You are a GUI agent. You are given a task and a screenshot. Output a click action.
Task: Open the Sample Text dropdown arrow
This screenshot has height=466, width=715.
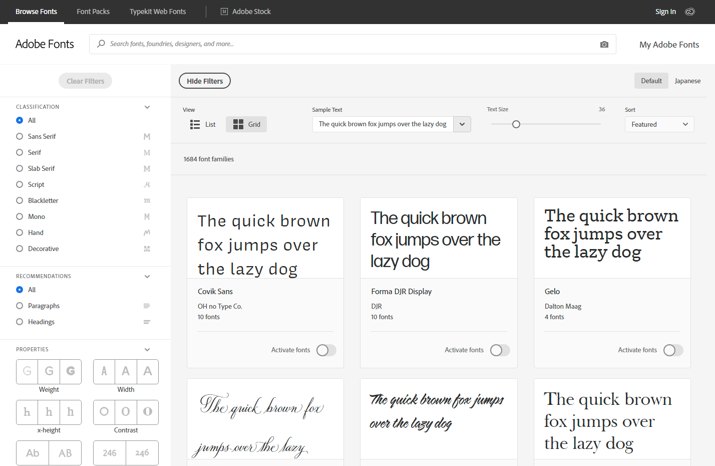(462, 124)
